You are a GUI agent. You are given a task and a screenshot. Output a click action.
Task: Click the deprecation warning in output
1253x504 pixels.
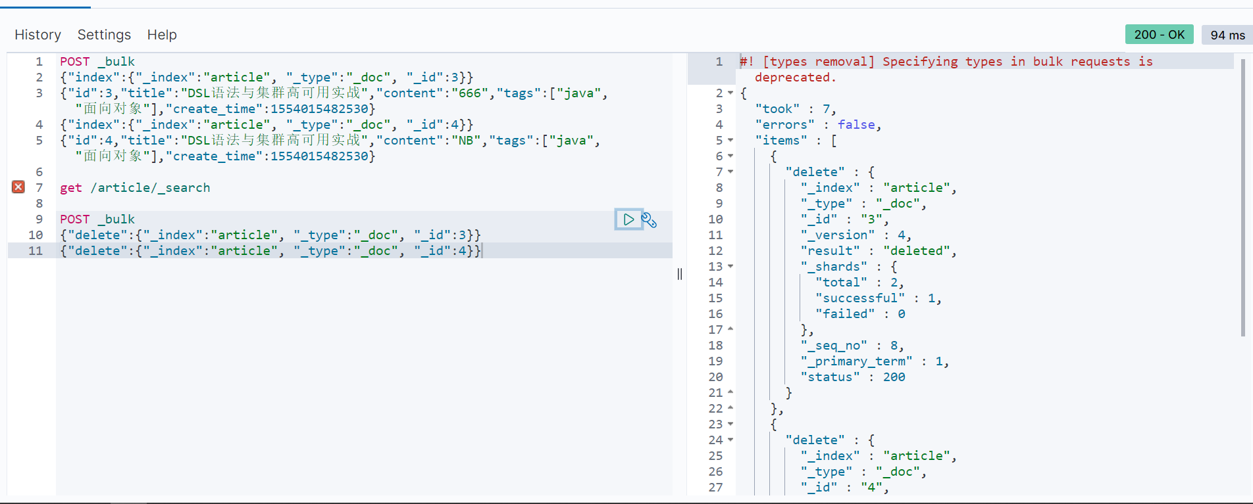(x=946, y=70)
